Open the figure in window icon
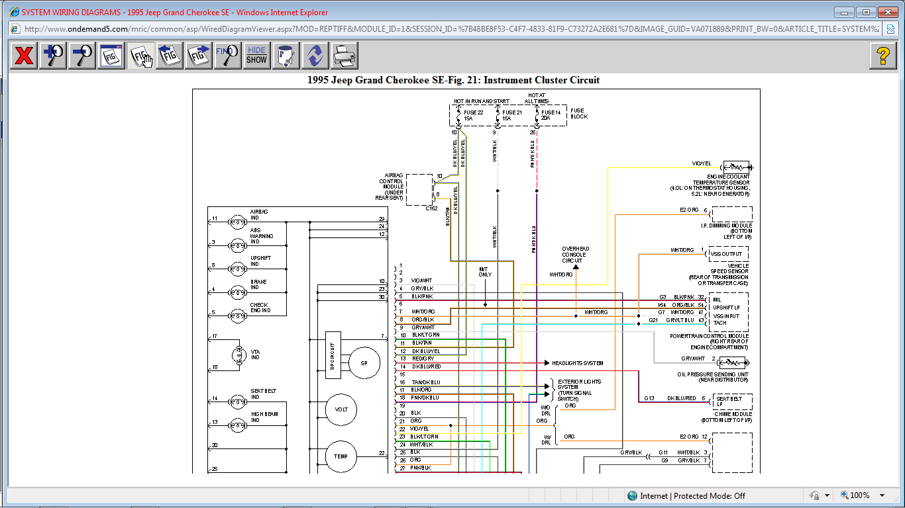905x508 pixels. 111,56
